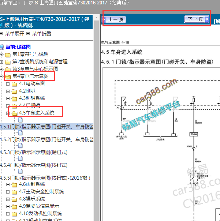Select the 第3章电气中心标示图 label
The image size is (220, 221).
35,69
